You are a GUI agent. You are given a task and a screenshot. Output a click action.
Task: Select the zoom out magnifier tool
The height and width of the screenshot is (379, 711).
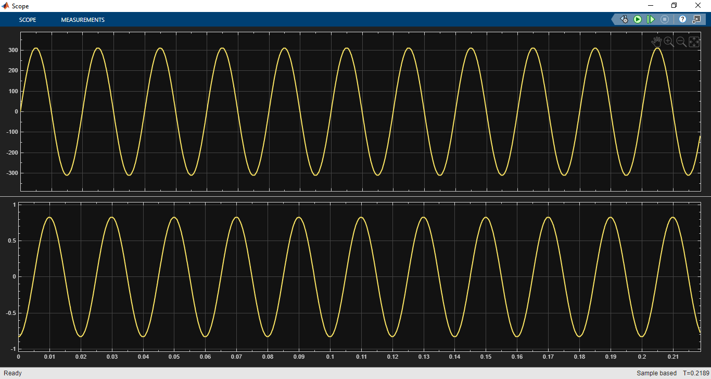point(681,42)
